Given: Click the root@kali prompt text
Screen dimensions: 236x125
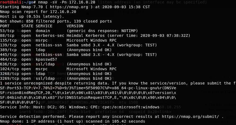Looking at the screenshot, I should pos(10,2).
